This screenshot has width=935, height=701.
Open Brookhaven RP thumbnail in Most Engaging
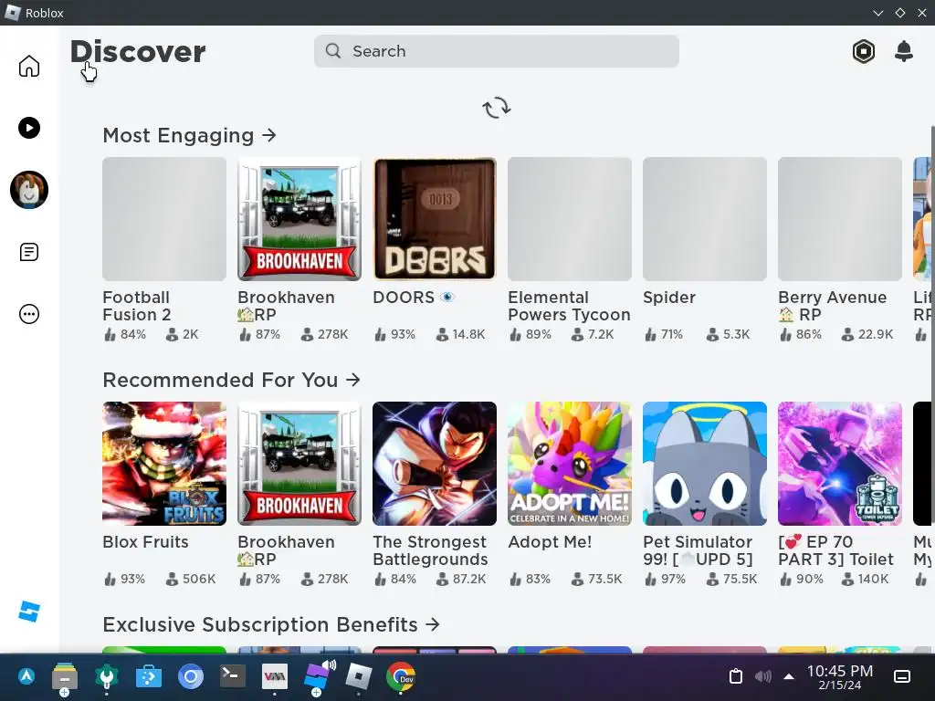pos(299,219)
